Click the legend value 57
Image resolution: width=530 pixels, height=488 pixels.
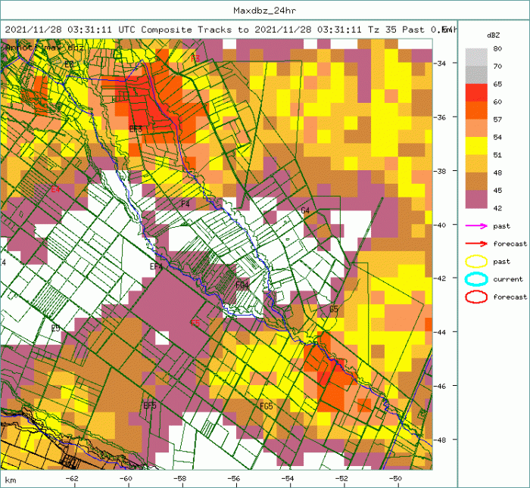(497, 120)
